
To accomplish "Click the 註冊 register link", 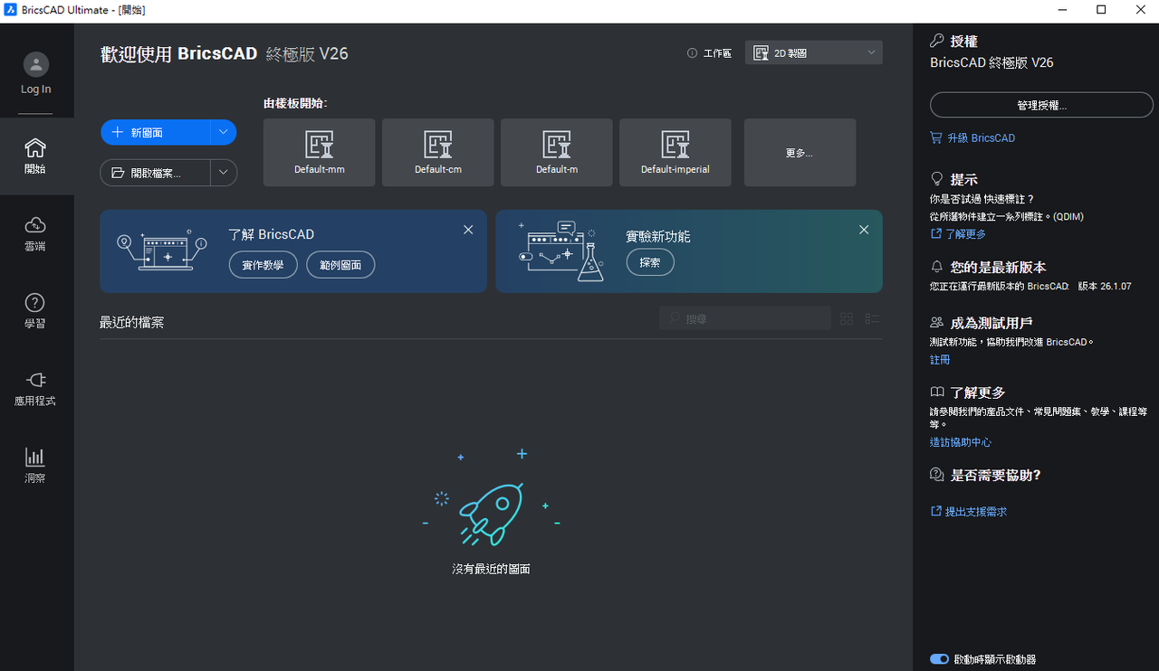I will pyautogui.click(x=940, y=360).
